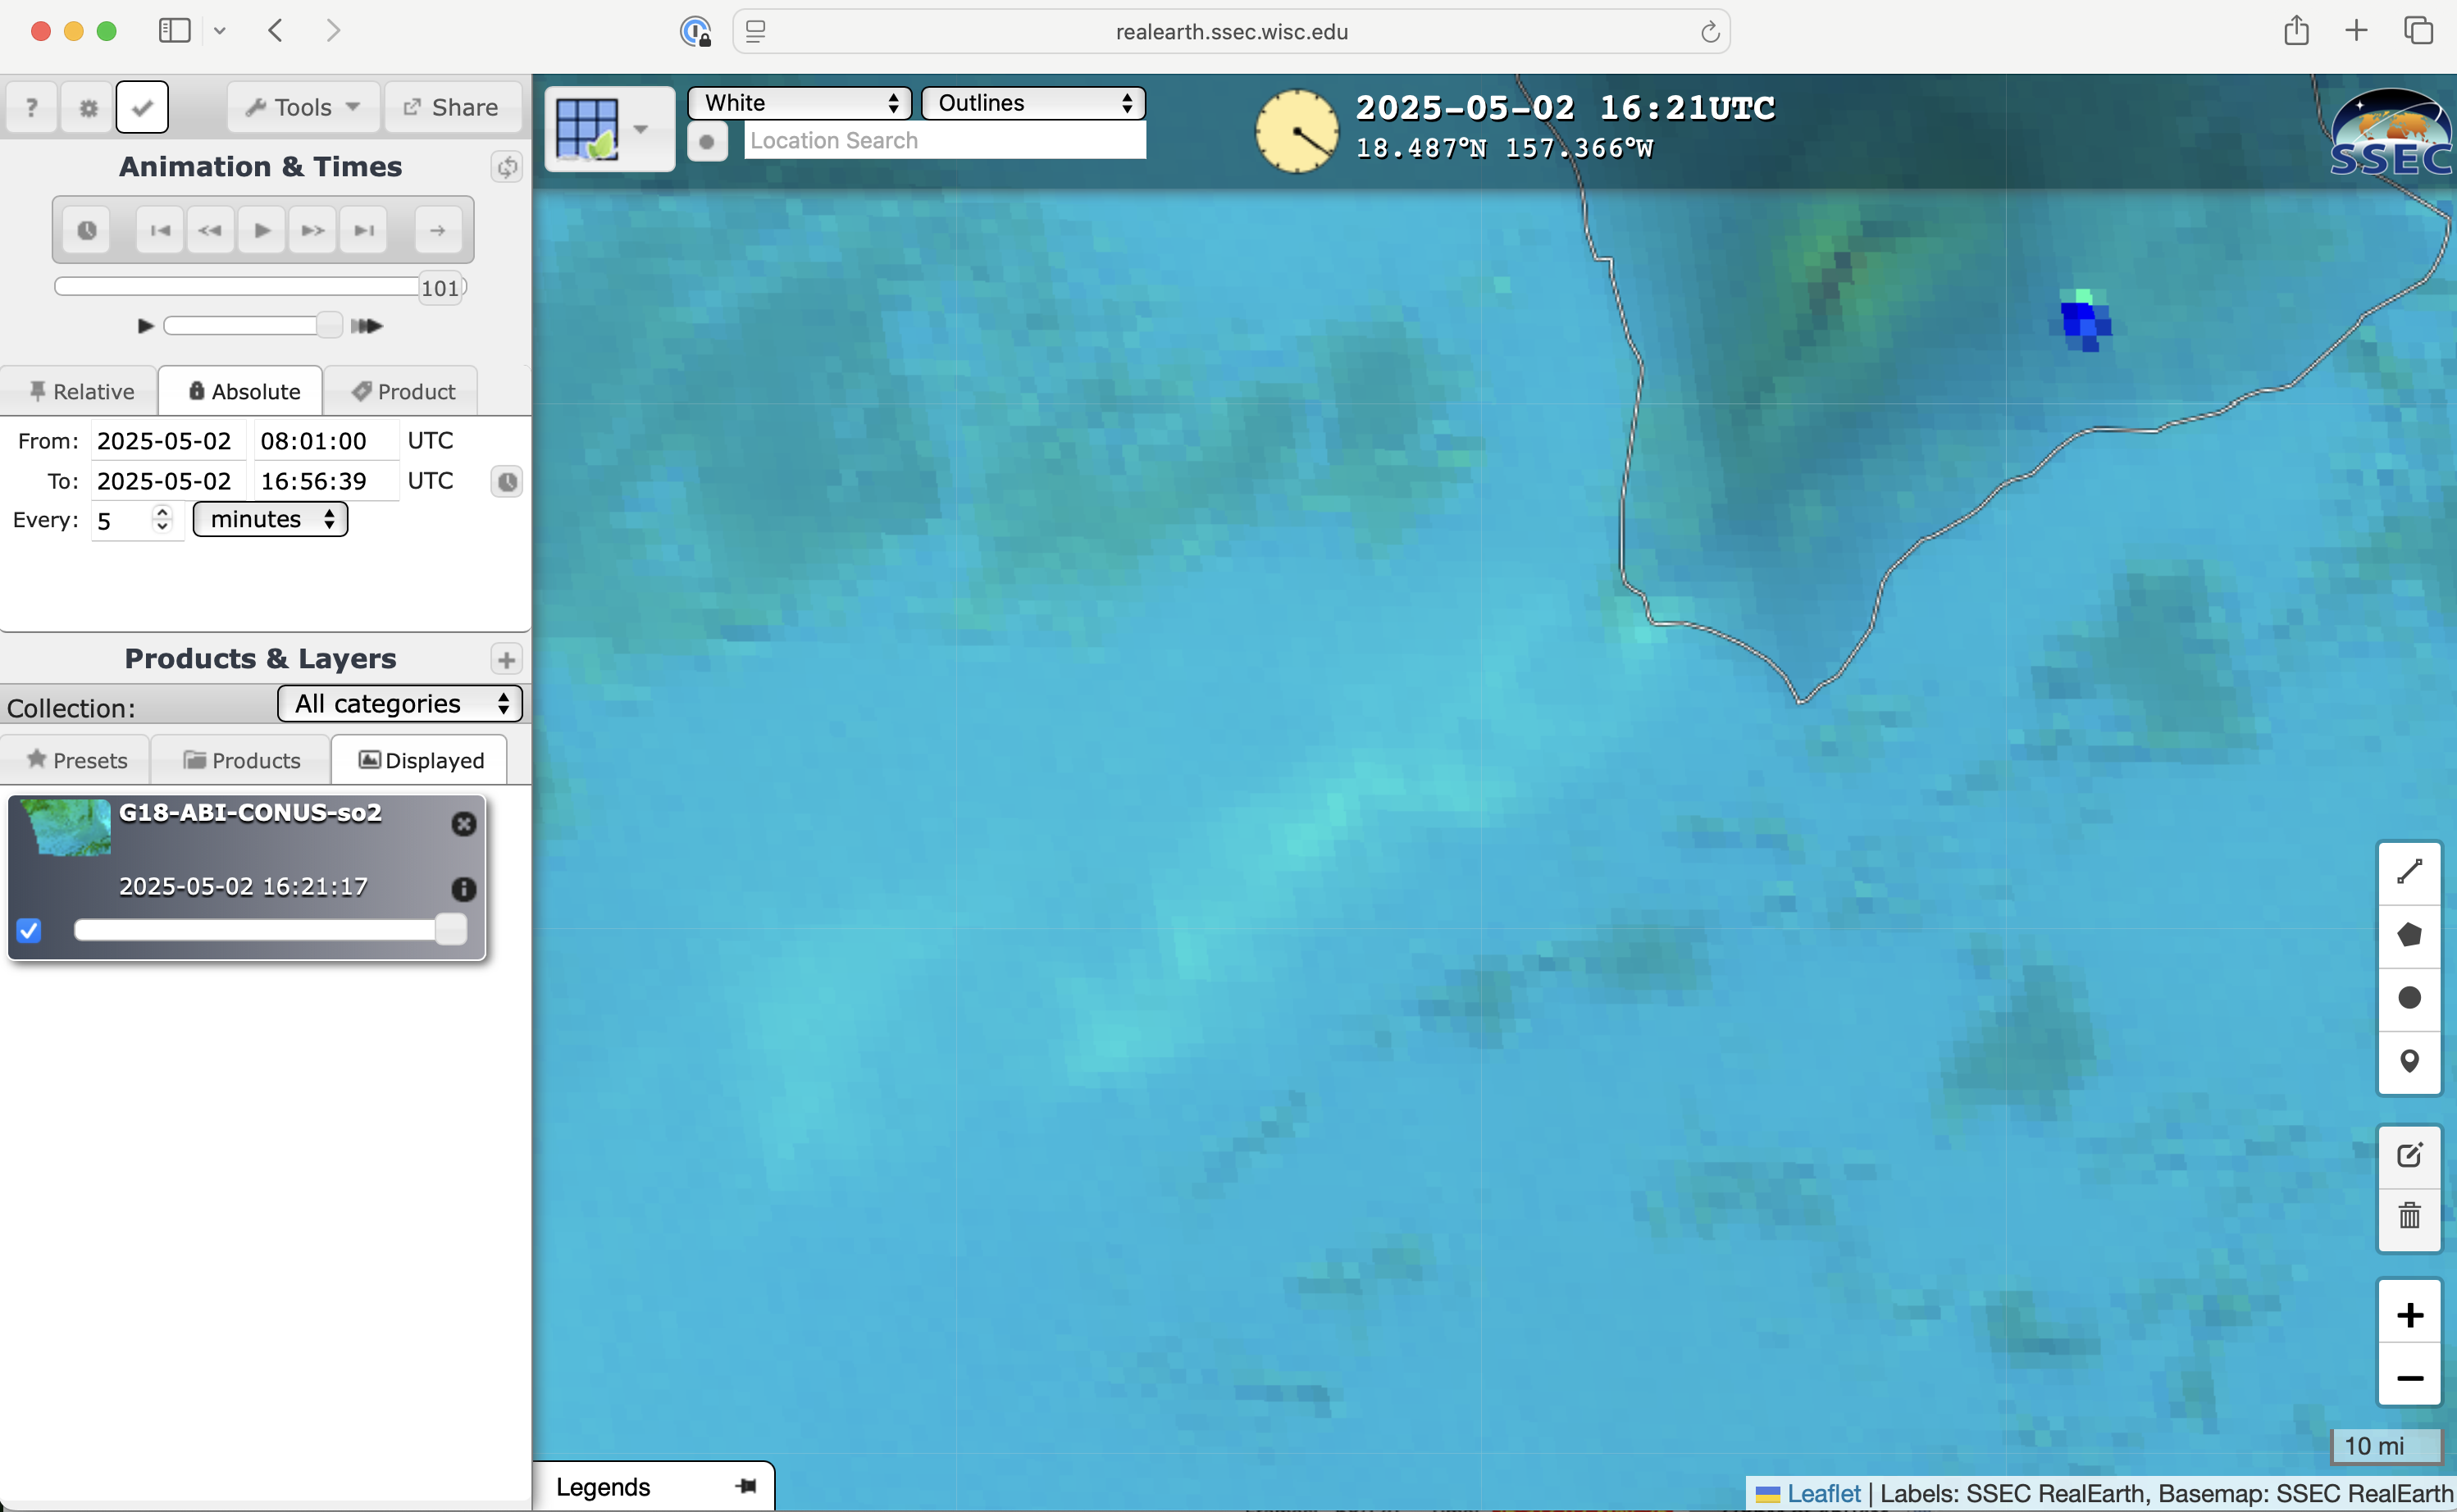Image resolution: width=2457 pixels, height=1512 pixels.
Task: Expand the basemap selector arrow
Action: click(x=641, y=129)
